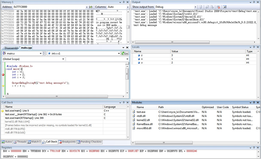Click Call Stack Language column header
Image resolution: width=261 pixels, height=159 pixels.
115,107
